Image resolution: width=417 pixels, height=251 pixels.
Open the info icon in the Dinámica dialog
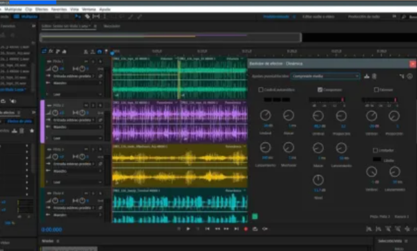pyautogui.click(x=410, y=77)
